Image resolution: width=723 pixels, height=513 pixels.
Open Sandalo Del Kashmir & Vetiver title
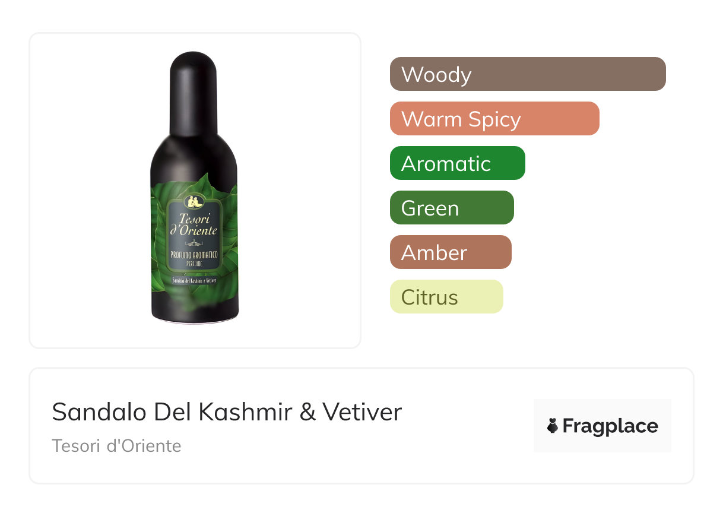[227, 412]
